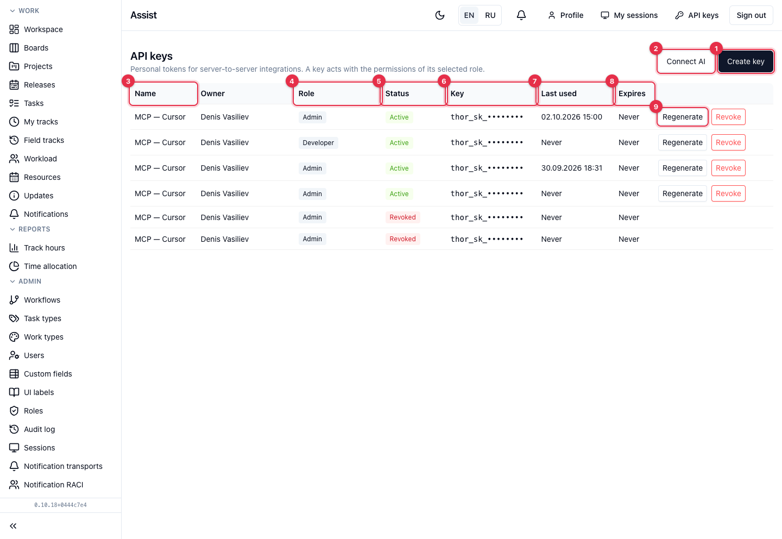Toggle dark mode moon icon
This screenshot has height=539, width=782.
pos(440,15)
